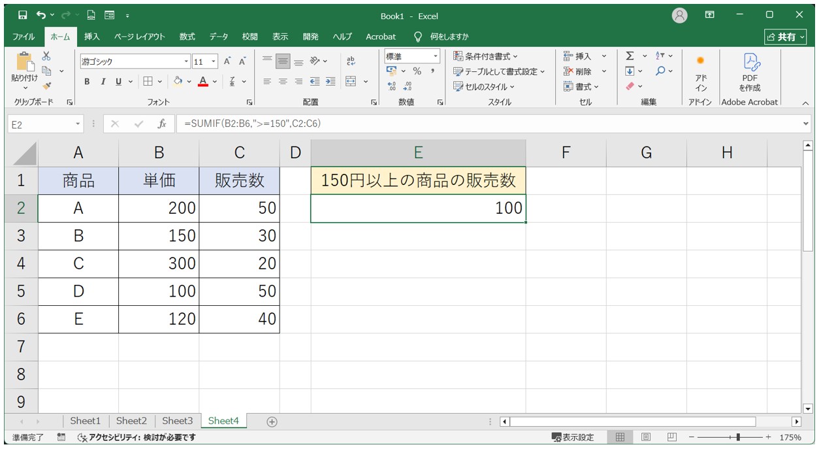
Task: Apply red font color
Action: coord(203,82)
